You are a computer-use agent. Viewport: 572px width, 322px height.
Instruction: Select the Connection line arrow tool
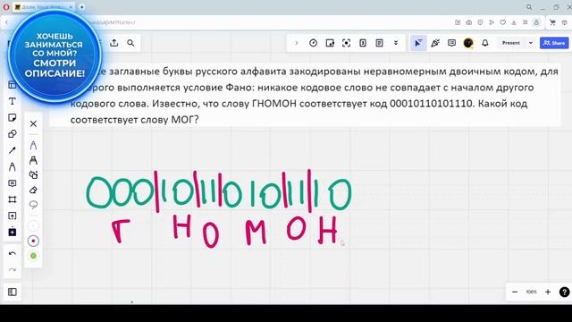point(12,150)
